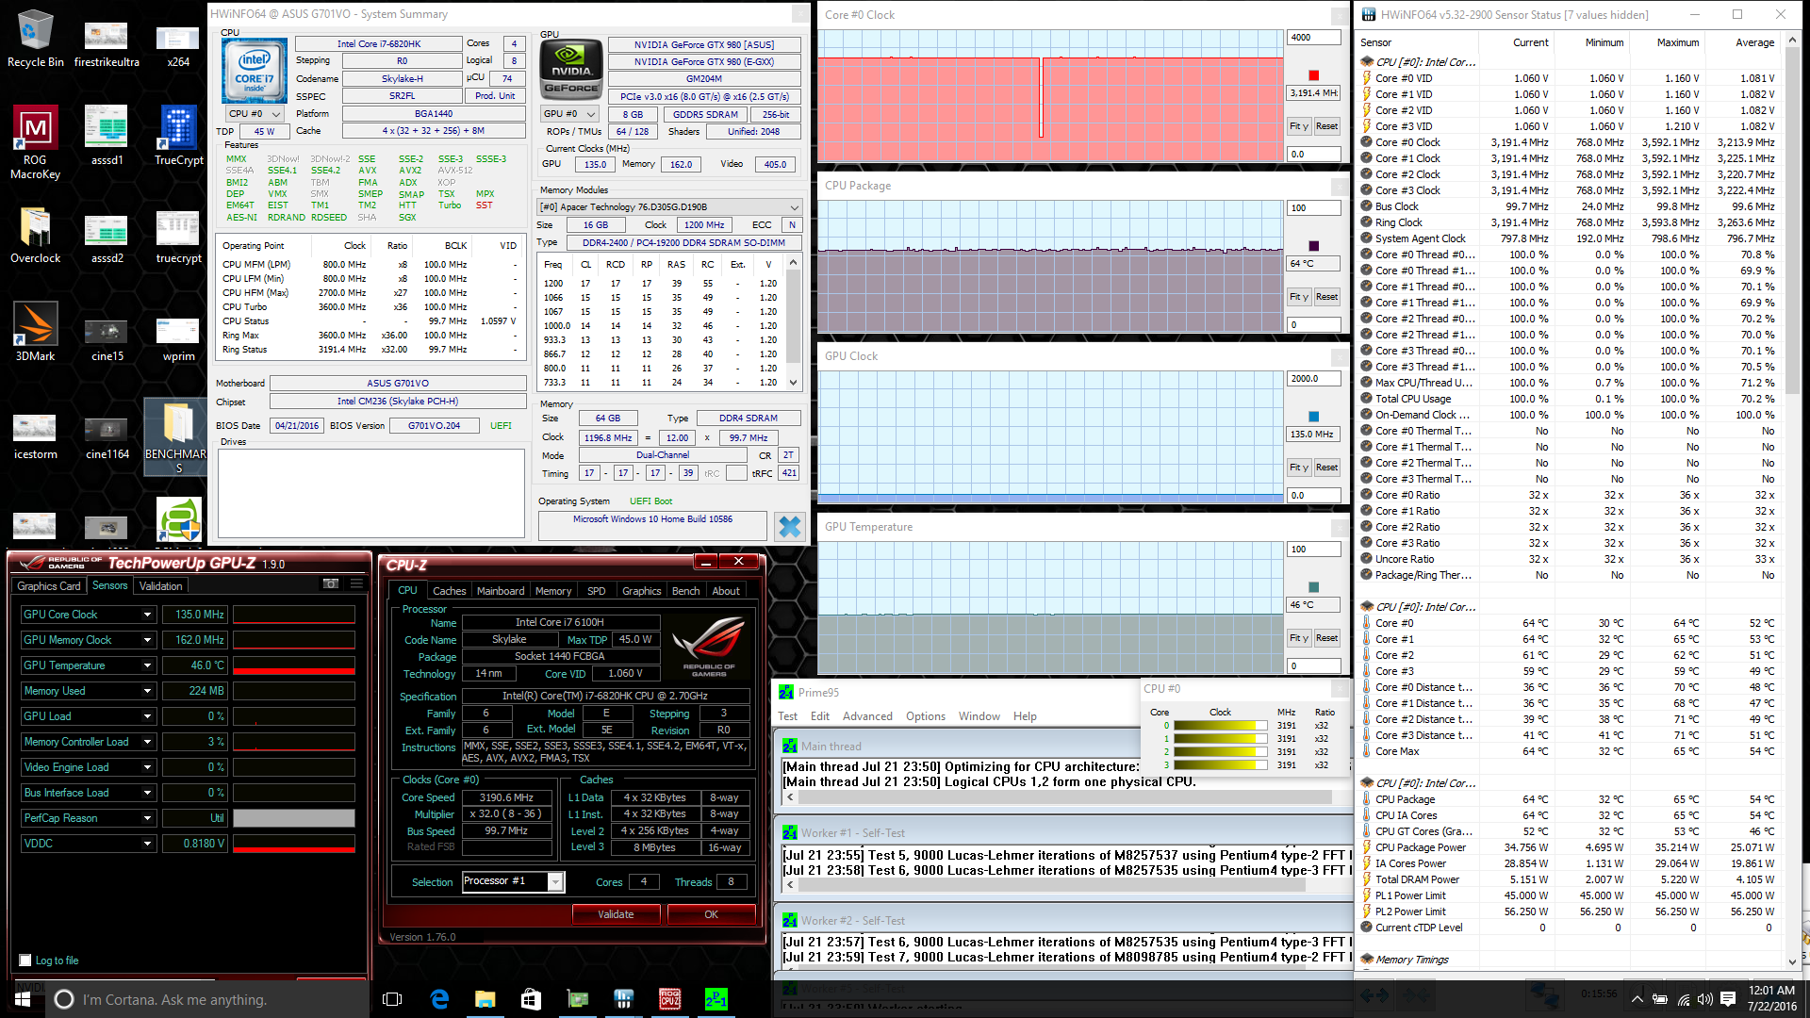Click Cortana search box on taskbar
Viewport: 1810px width, 1018px height.
coord(207,999)
